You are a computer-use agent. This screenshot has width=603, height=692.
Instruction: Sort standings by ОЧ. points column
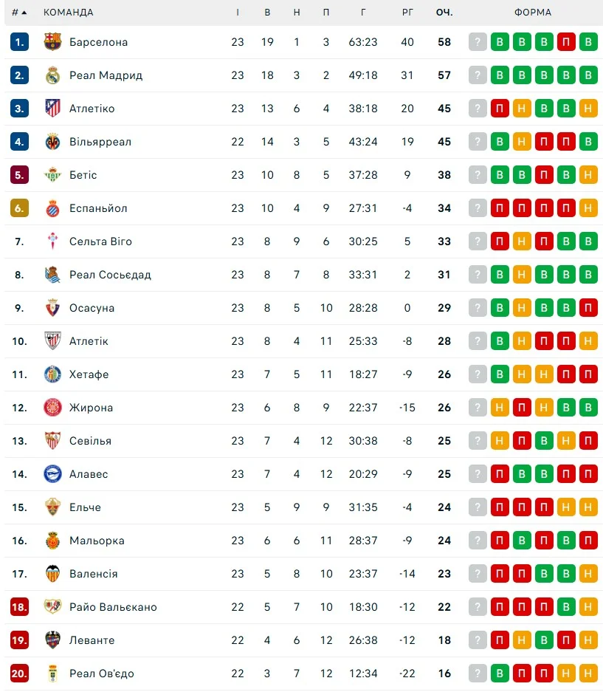coord(444,13)
